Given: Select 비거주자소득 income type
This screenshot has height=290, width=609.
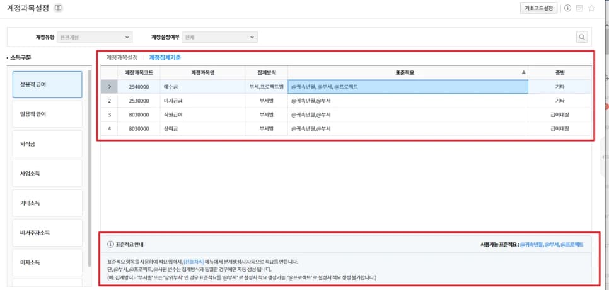Looking at the screenshot, I should [47, 233].
